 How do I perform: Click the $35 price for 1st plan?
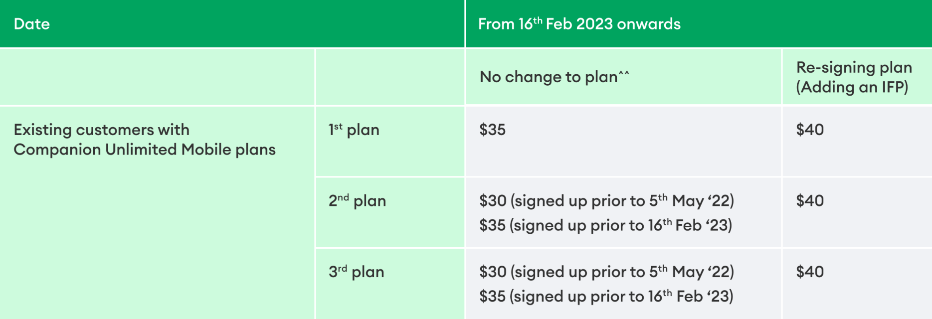(x=492, y=130)
